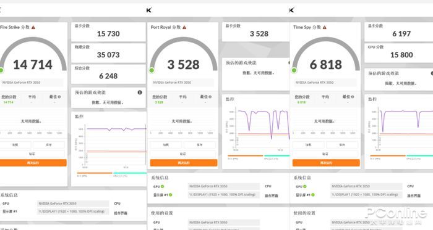Viewport: 433px width, 230px height.
Task: Click Time Spy CPU score 15 800
Action: pos(401,55)
